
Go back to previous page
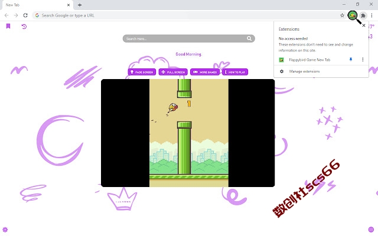coord(6,15)
